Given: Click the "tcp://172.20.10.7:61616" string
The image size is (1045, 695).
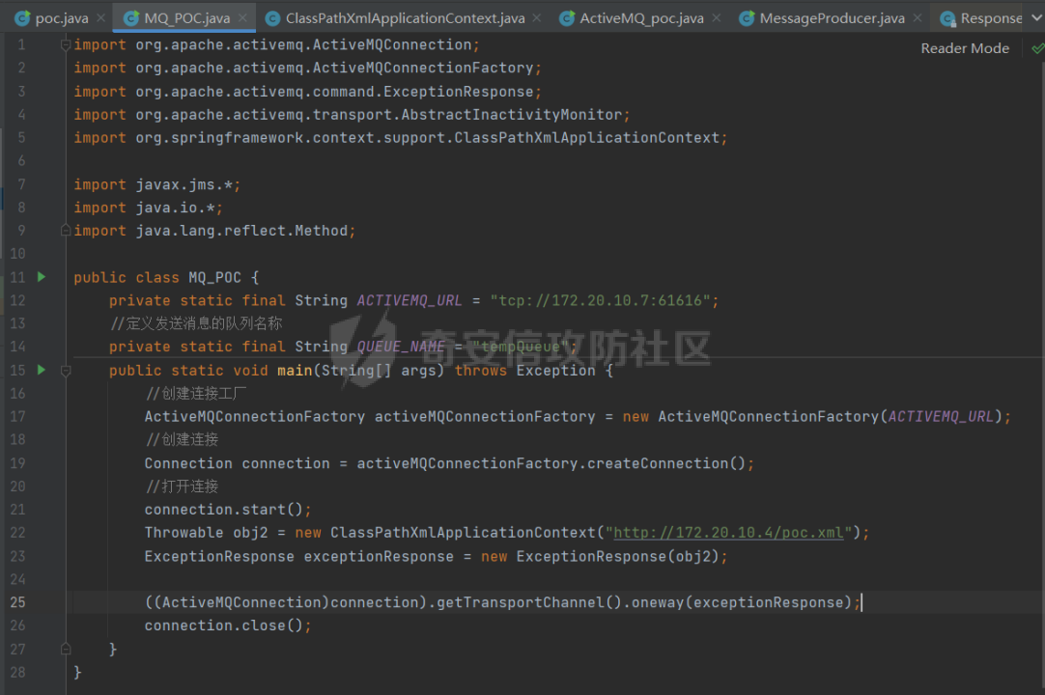Looking at the screenshot, I should [601, 300].
